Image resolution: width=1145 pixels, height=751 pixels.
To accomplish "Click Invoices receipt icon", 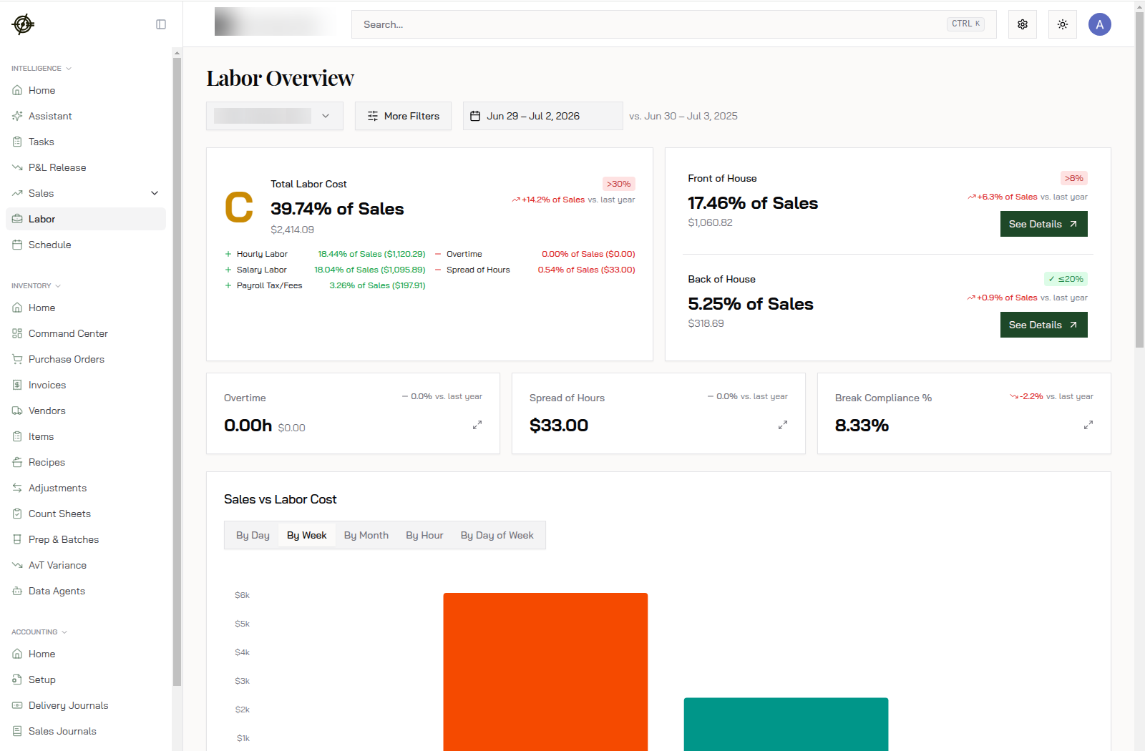I will point(17,385).
